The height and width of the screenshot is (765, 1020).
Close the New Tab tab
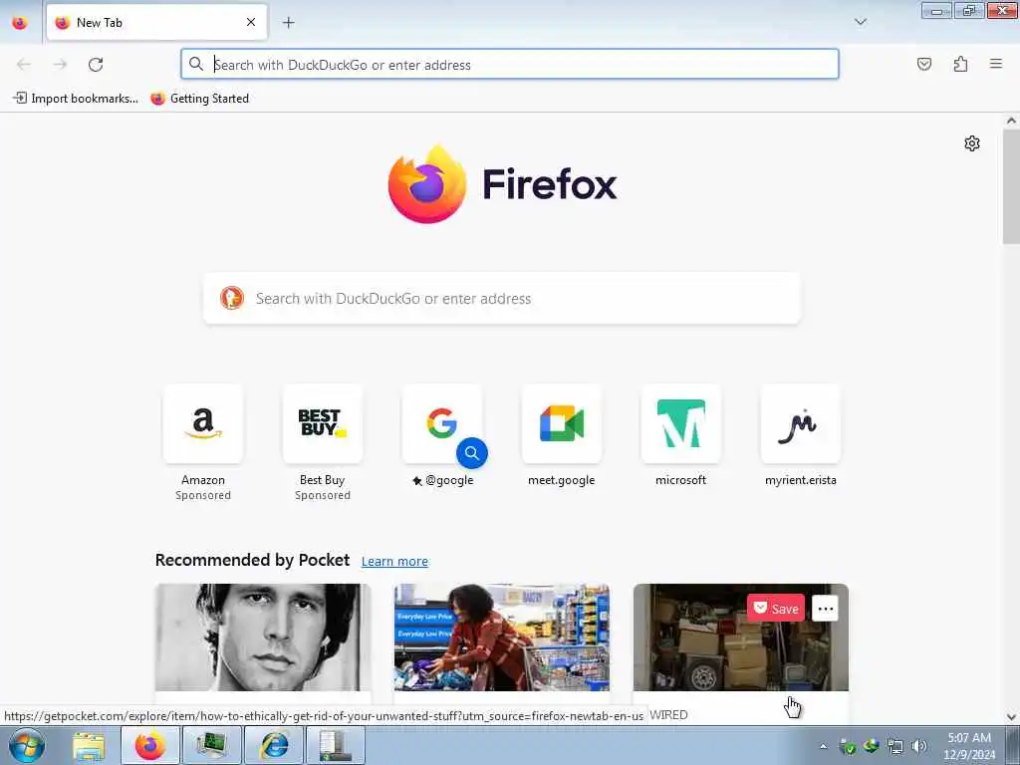click(251, 22)
